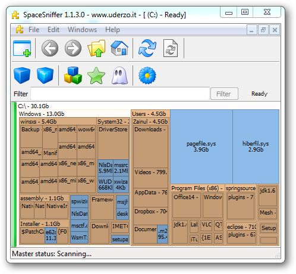Go back with the left arrow button
Screen dimensions: 296x274
(x=50, y=48)
